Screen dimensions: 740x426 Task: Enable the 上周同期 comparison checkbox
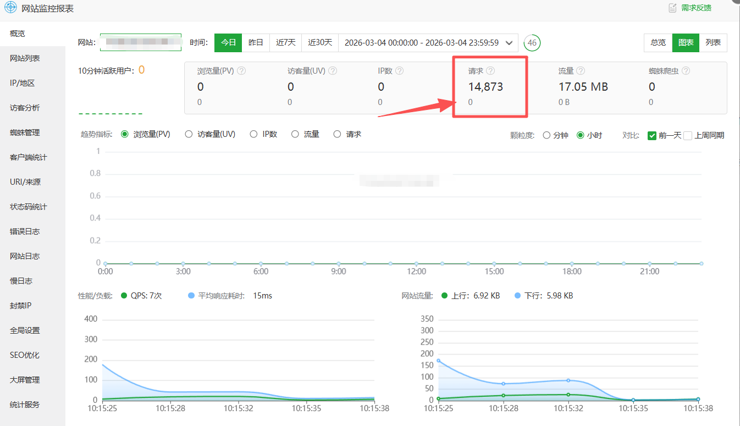coord(688,135)
